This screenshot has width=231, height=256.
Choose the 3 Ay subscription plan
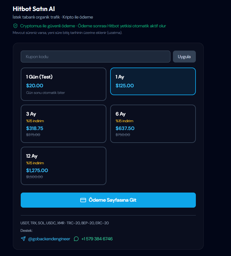click(x=63, y=124)
